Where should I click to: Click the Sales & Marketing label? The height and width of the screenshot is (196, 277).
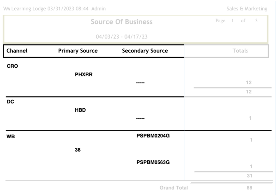(x=247, y=9)
